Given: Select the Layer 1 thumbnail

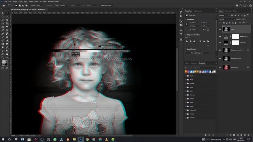Looking at the screenshot, I should (226, 29).
